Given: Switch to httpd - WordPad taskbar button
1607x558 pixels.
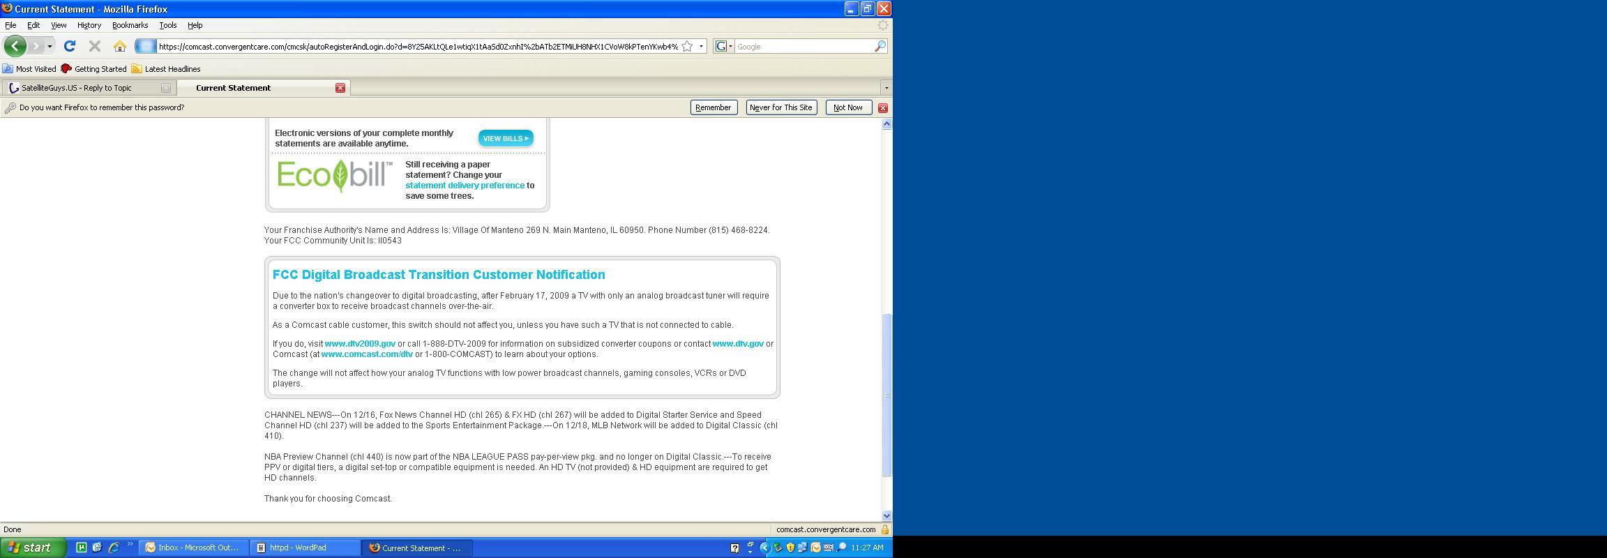Looking at the screenshot, I should click(x=305, y=548).
